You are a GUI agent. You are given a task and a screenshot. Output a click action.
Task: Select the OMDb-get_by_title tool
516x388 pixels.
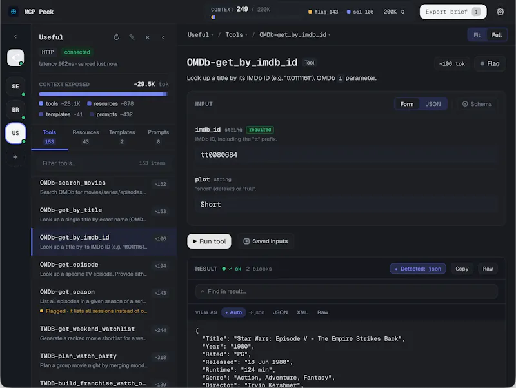[104, 214]
